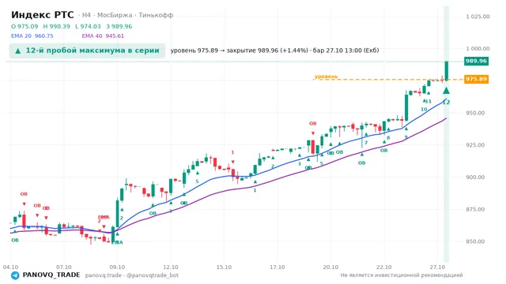
Task: Click the 15.10 date label
Action: tap(224, 267)
